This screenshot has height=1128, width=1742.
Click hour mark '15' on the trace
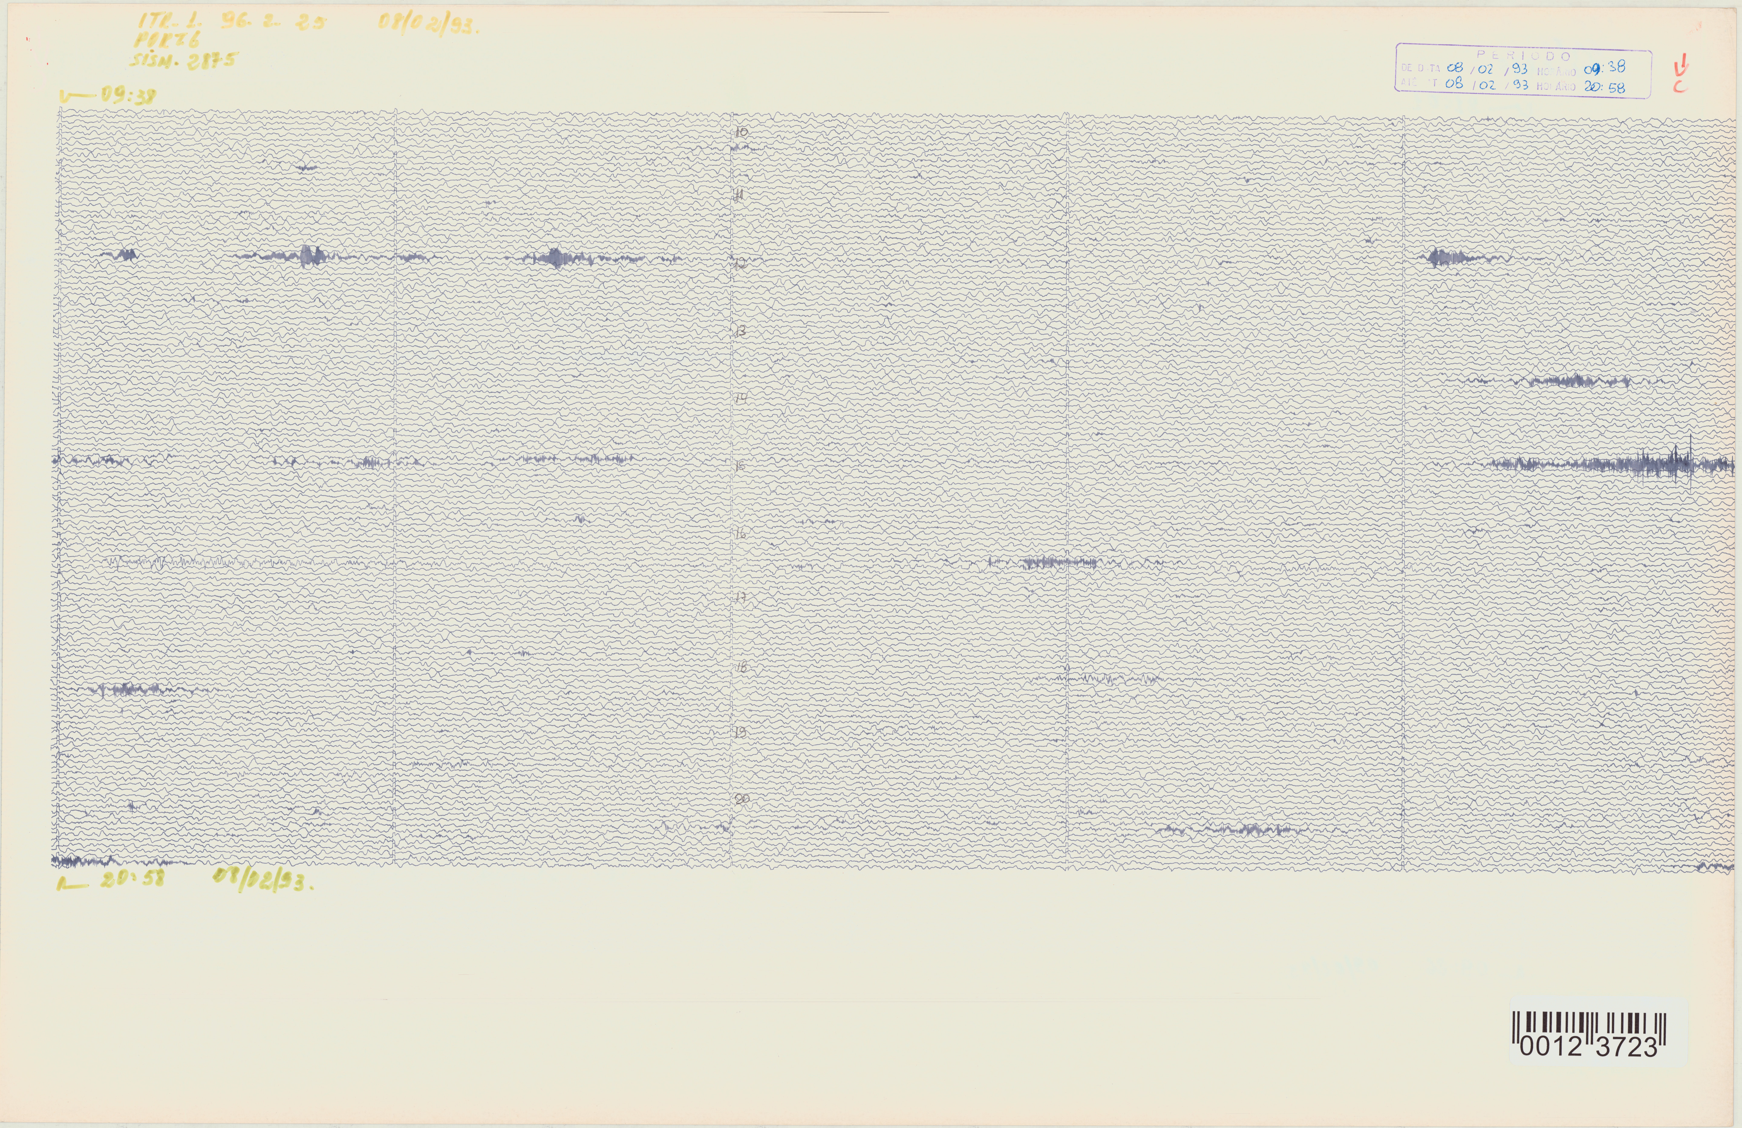click(741, 466)
